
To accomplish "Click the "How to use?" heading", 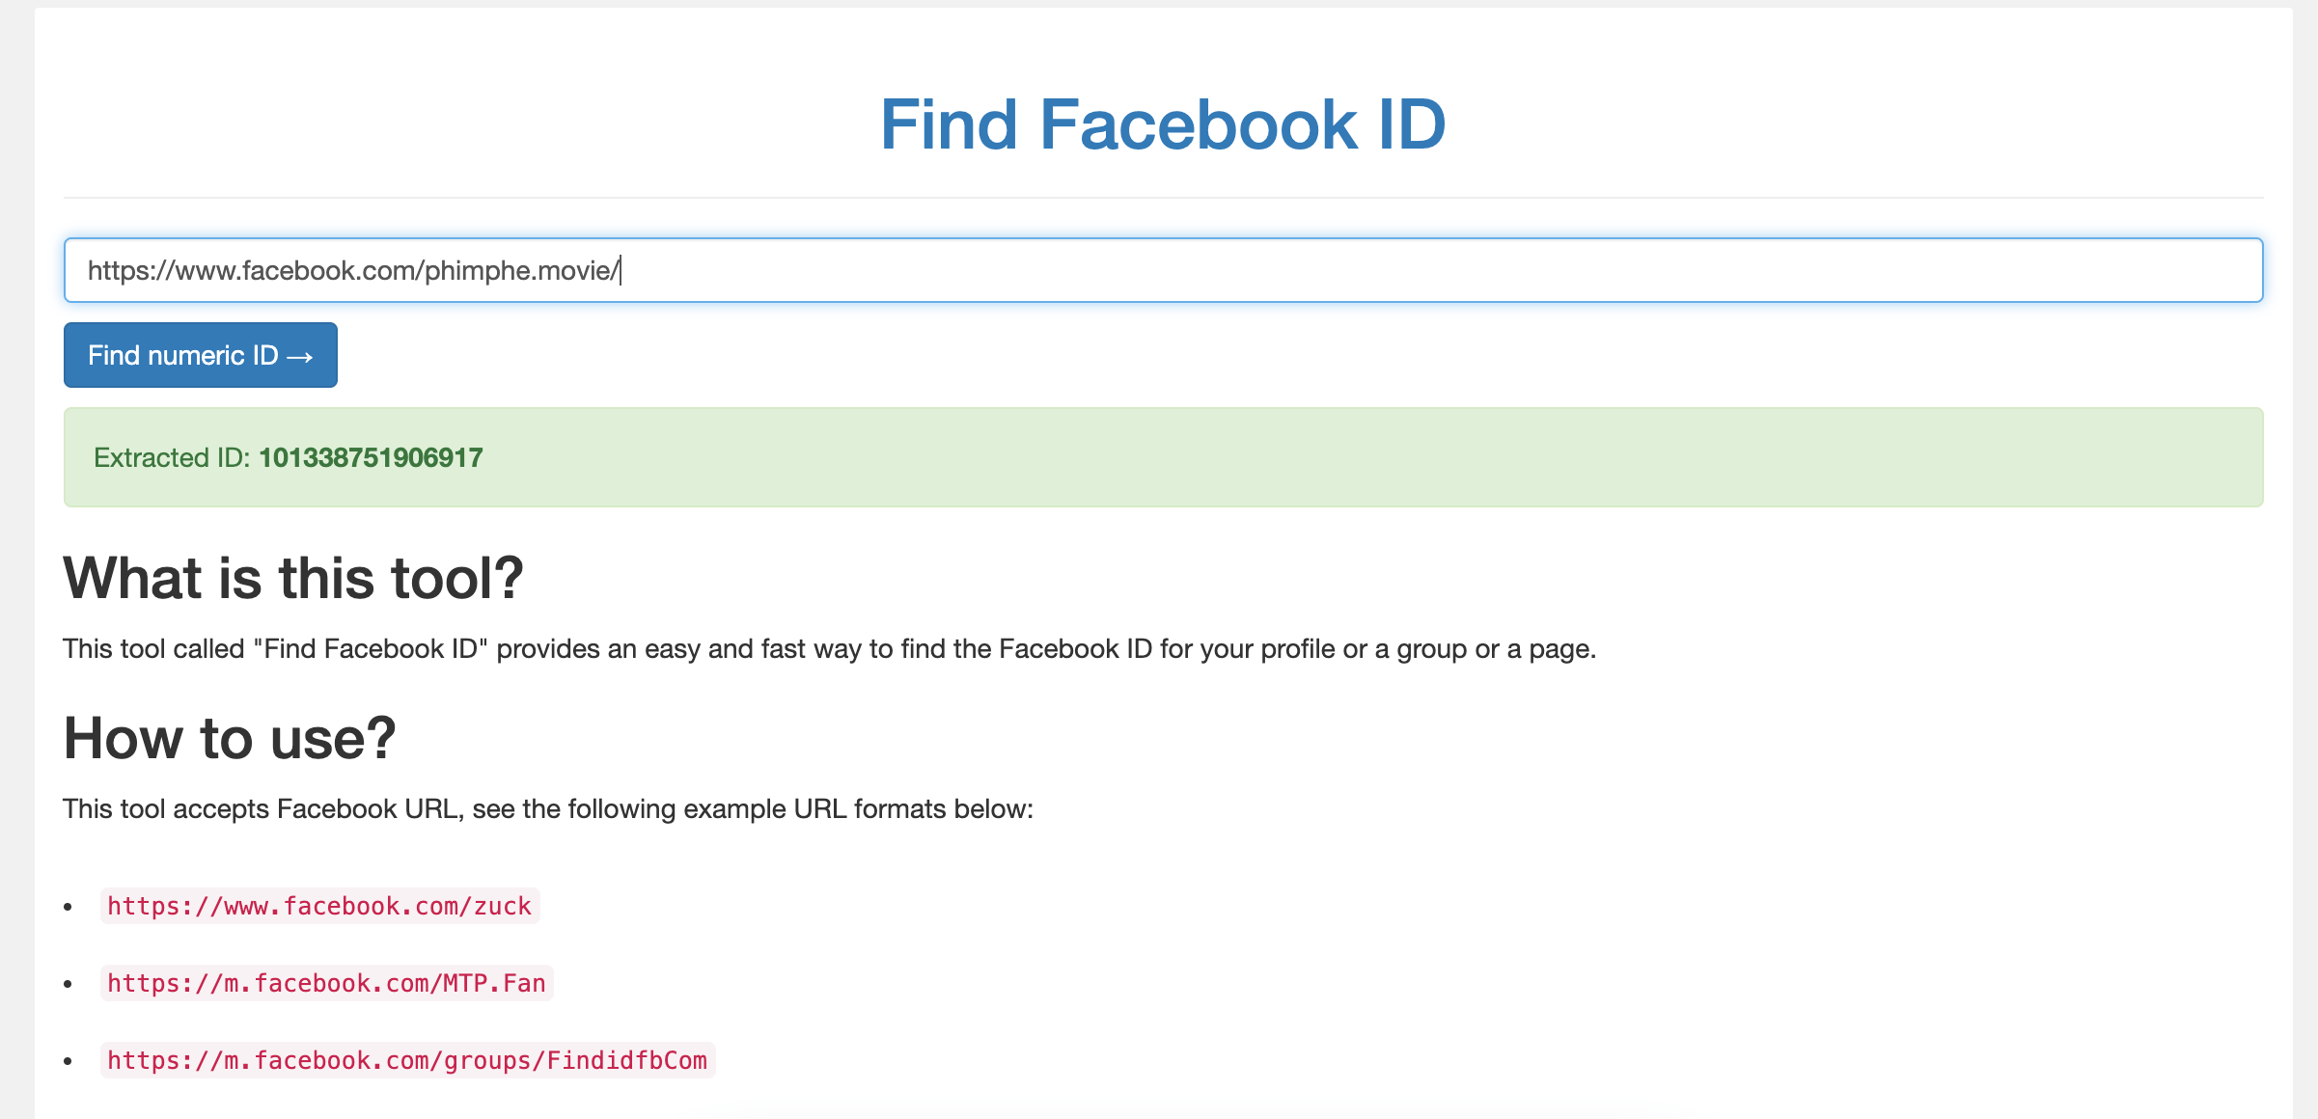I will 230,738.
